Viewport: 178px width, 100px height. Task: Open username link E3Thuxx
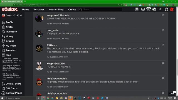pyautogui.click(x=52, y=45)
